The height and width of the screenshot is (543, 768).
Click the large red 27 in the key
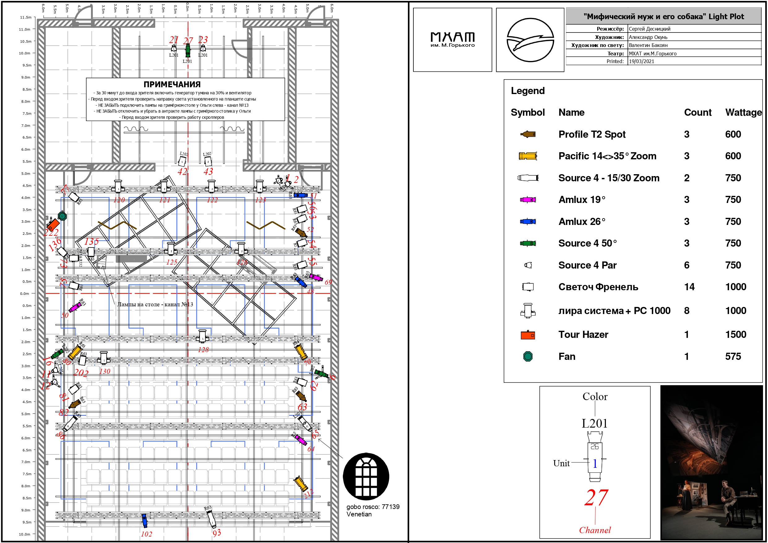click(596, 498)
